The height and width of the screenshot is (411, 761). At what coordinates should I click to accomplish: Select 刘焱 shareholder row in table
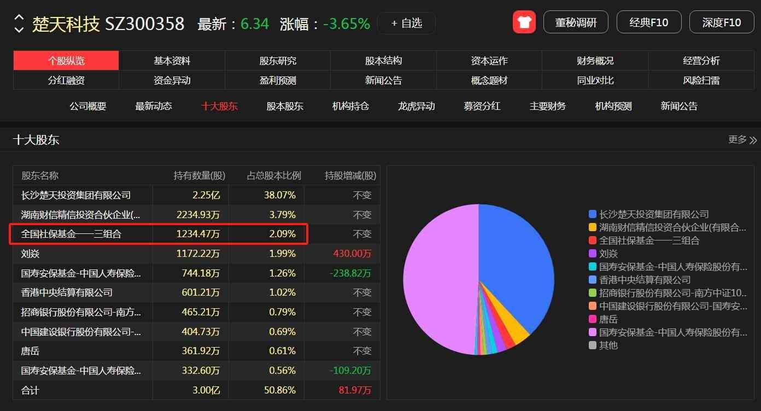pos(82,254)
